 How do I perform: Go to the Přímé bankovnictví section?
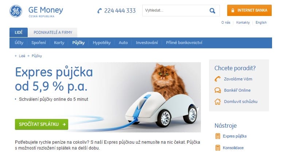click(184, 43)
